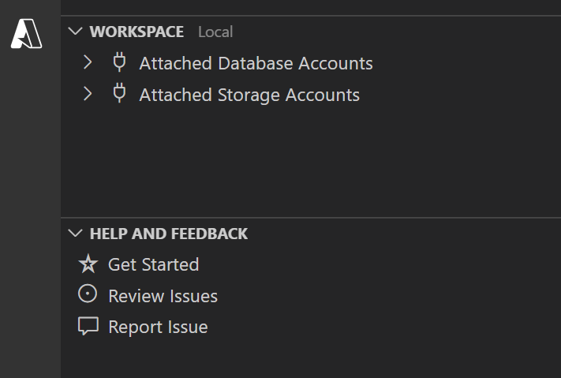Click the Local label beside WORKSPACE
Screen dimensions: 561x378
[215, 32]
